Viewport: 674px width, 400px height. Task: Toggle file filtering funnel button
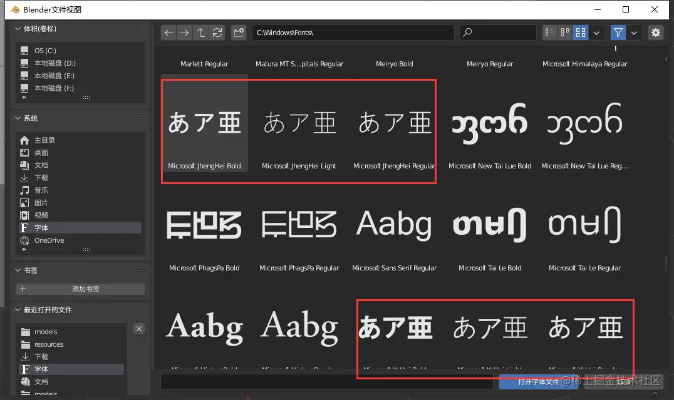point(618,33)
